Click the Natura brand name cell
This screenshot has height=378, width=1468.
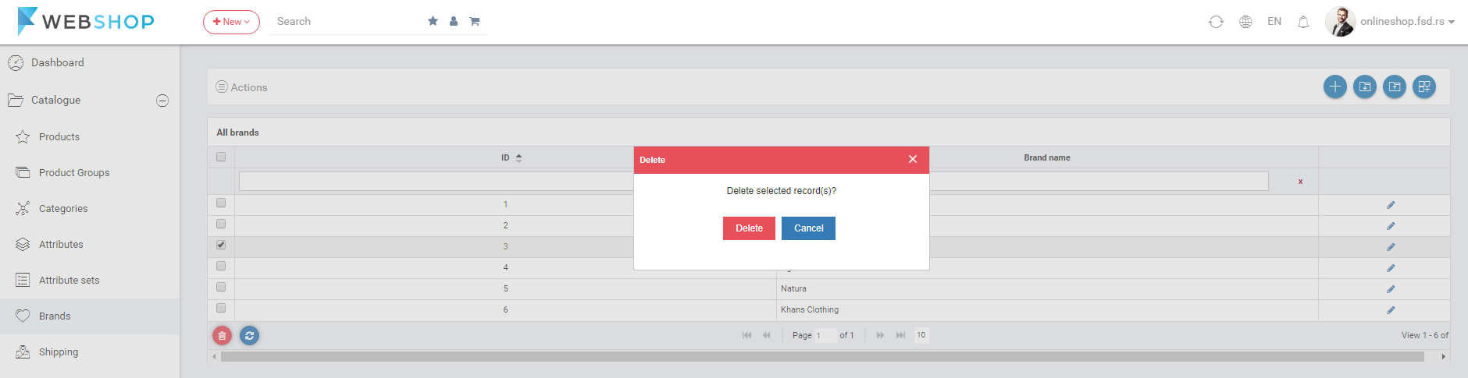pos(1047,289)
